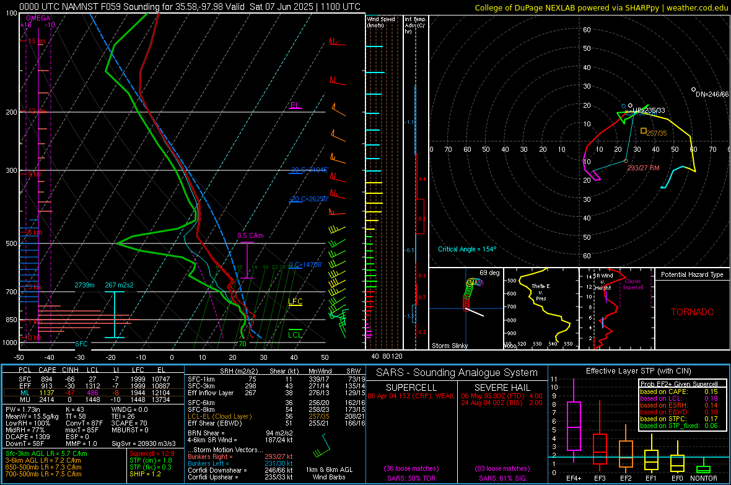Image resolution: width=731 pixels, height=485 pixels.
Task: Click the Prob EF2+ Given Supercell header
Action: (x=679, y=384)
